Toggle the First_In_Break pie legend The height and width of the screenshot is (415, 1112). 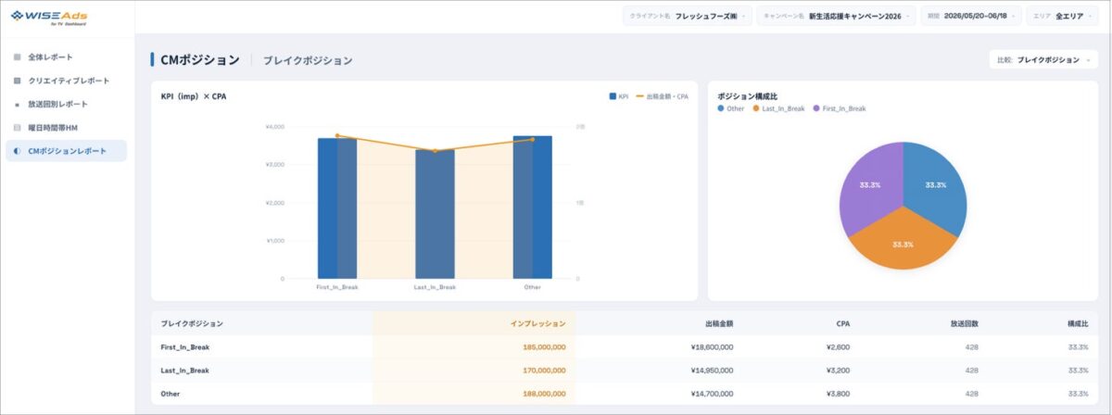840,108
